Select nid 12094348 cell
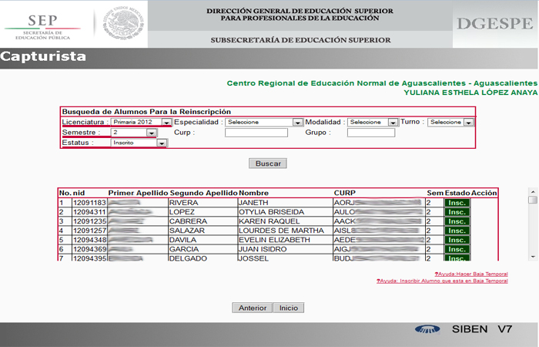The width and height of the screenshot is (539, 347). (x=89, y=240)
